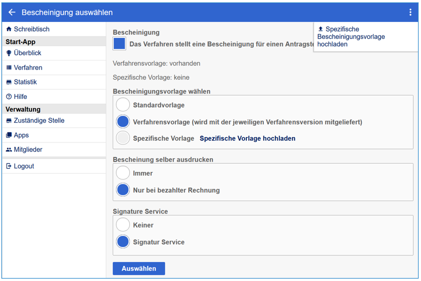Image resolution: width=421 pixels, height=281 pixels.
Task: Choose Keiner under Signature Service
Action: 123,225
